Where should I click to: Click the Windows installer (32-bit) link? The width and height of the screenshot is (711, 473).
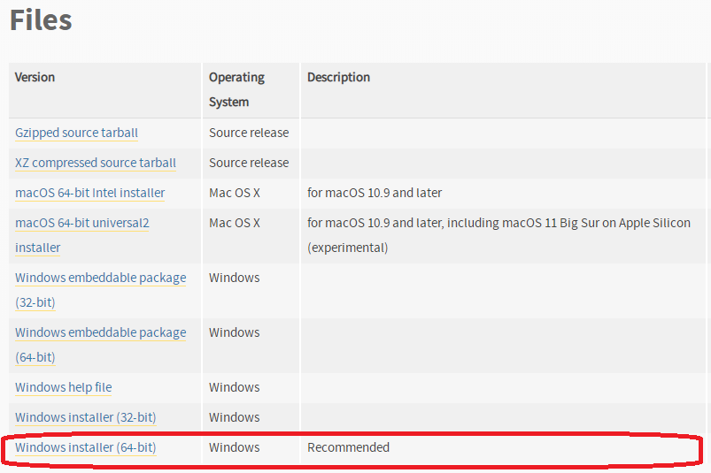pyautogui.click(x=85, y=417)
